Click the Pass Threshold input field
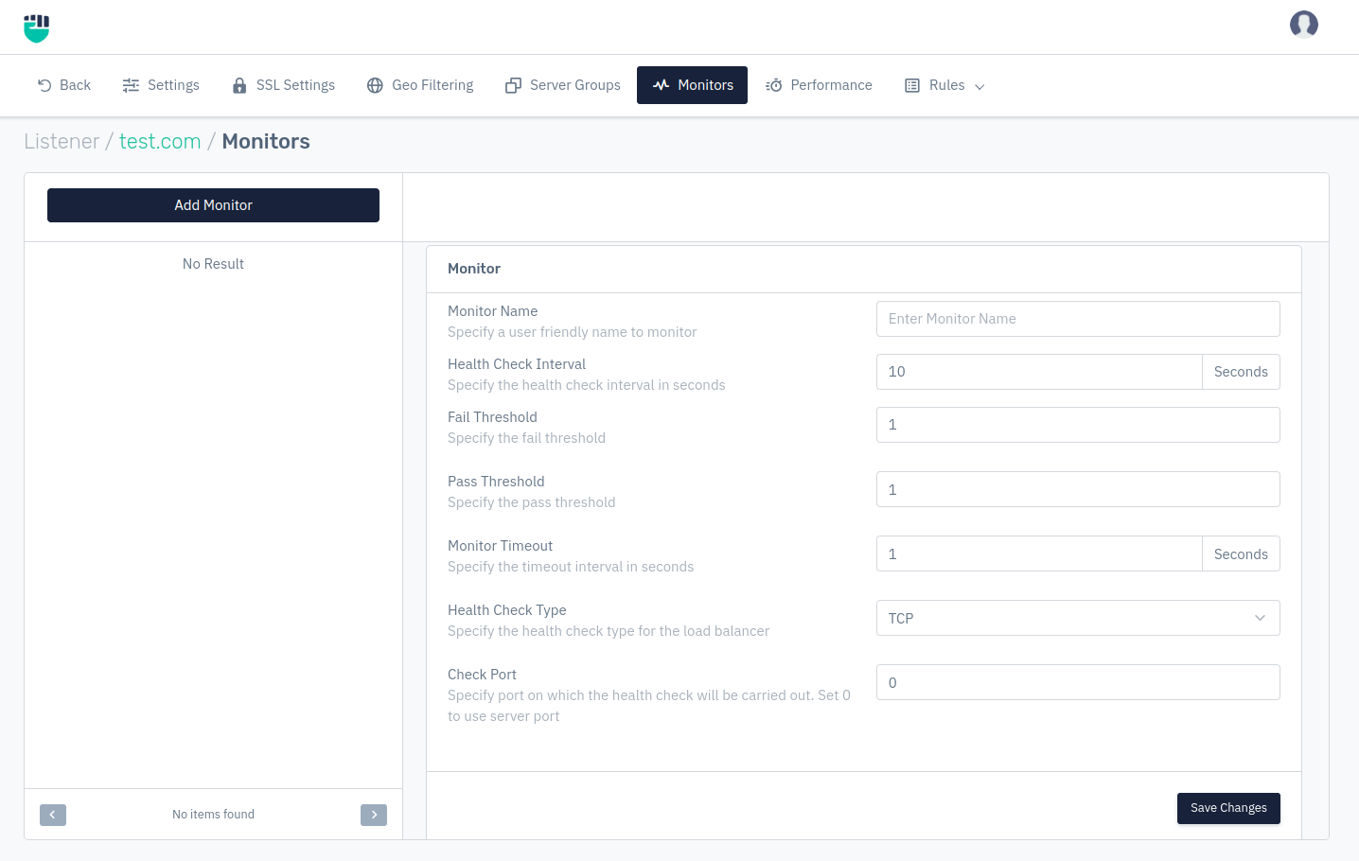The height and width of the screenshot is (861, 1359). pos(1078,489)
